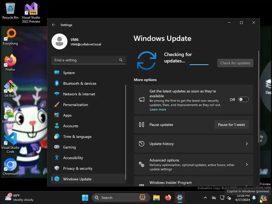Show hidden icons tray chevron
The image size is (272, 204).
(205, 198)
